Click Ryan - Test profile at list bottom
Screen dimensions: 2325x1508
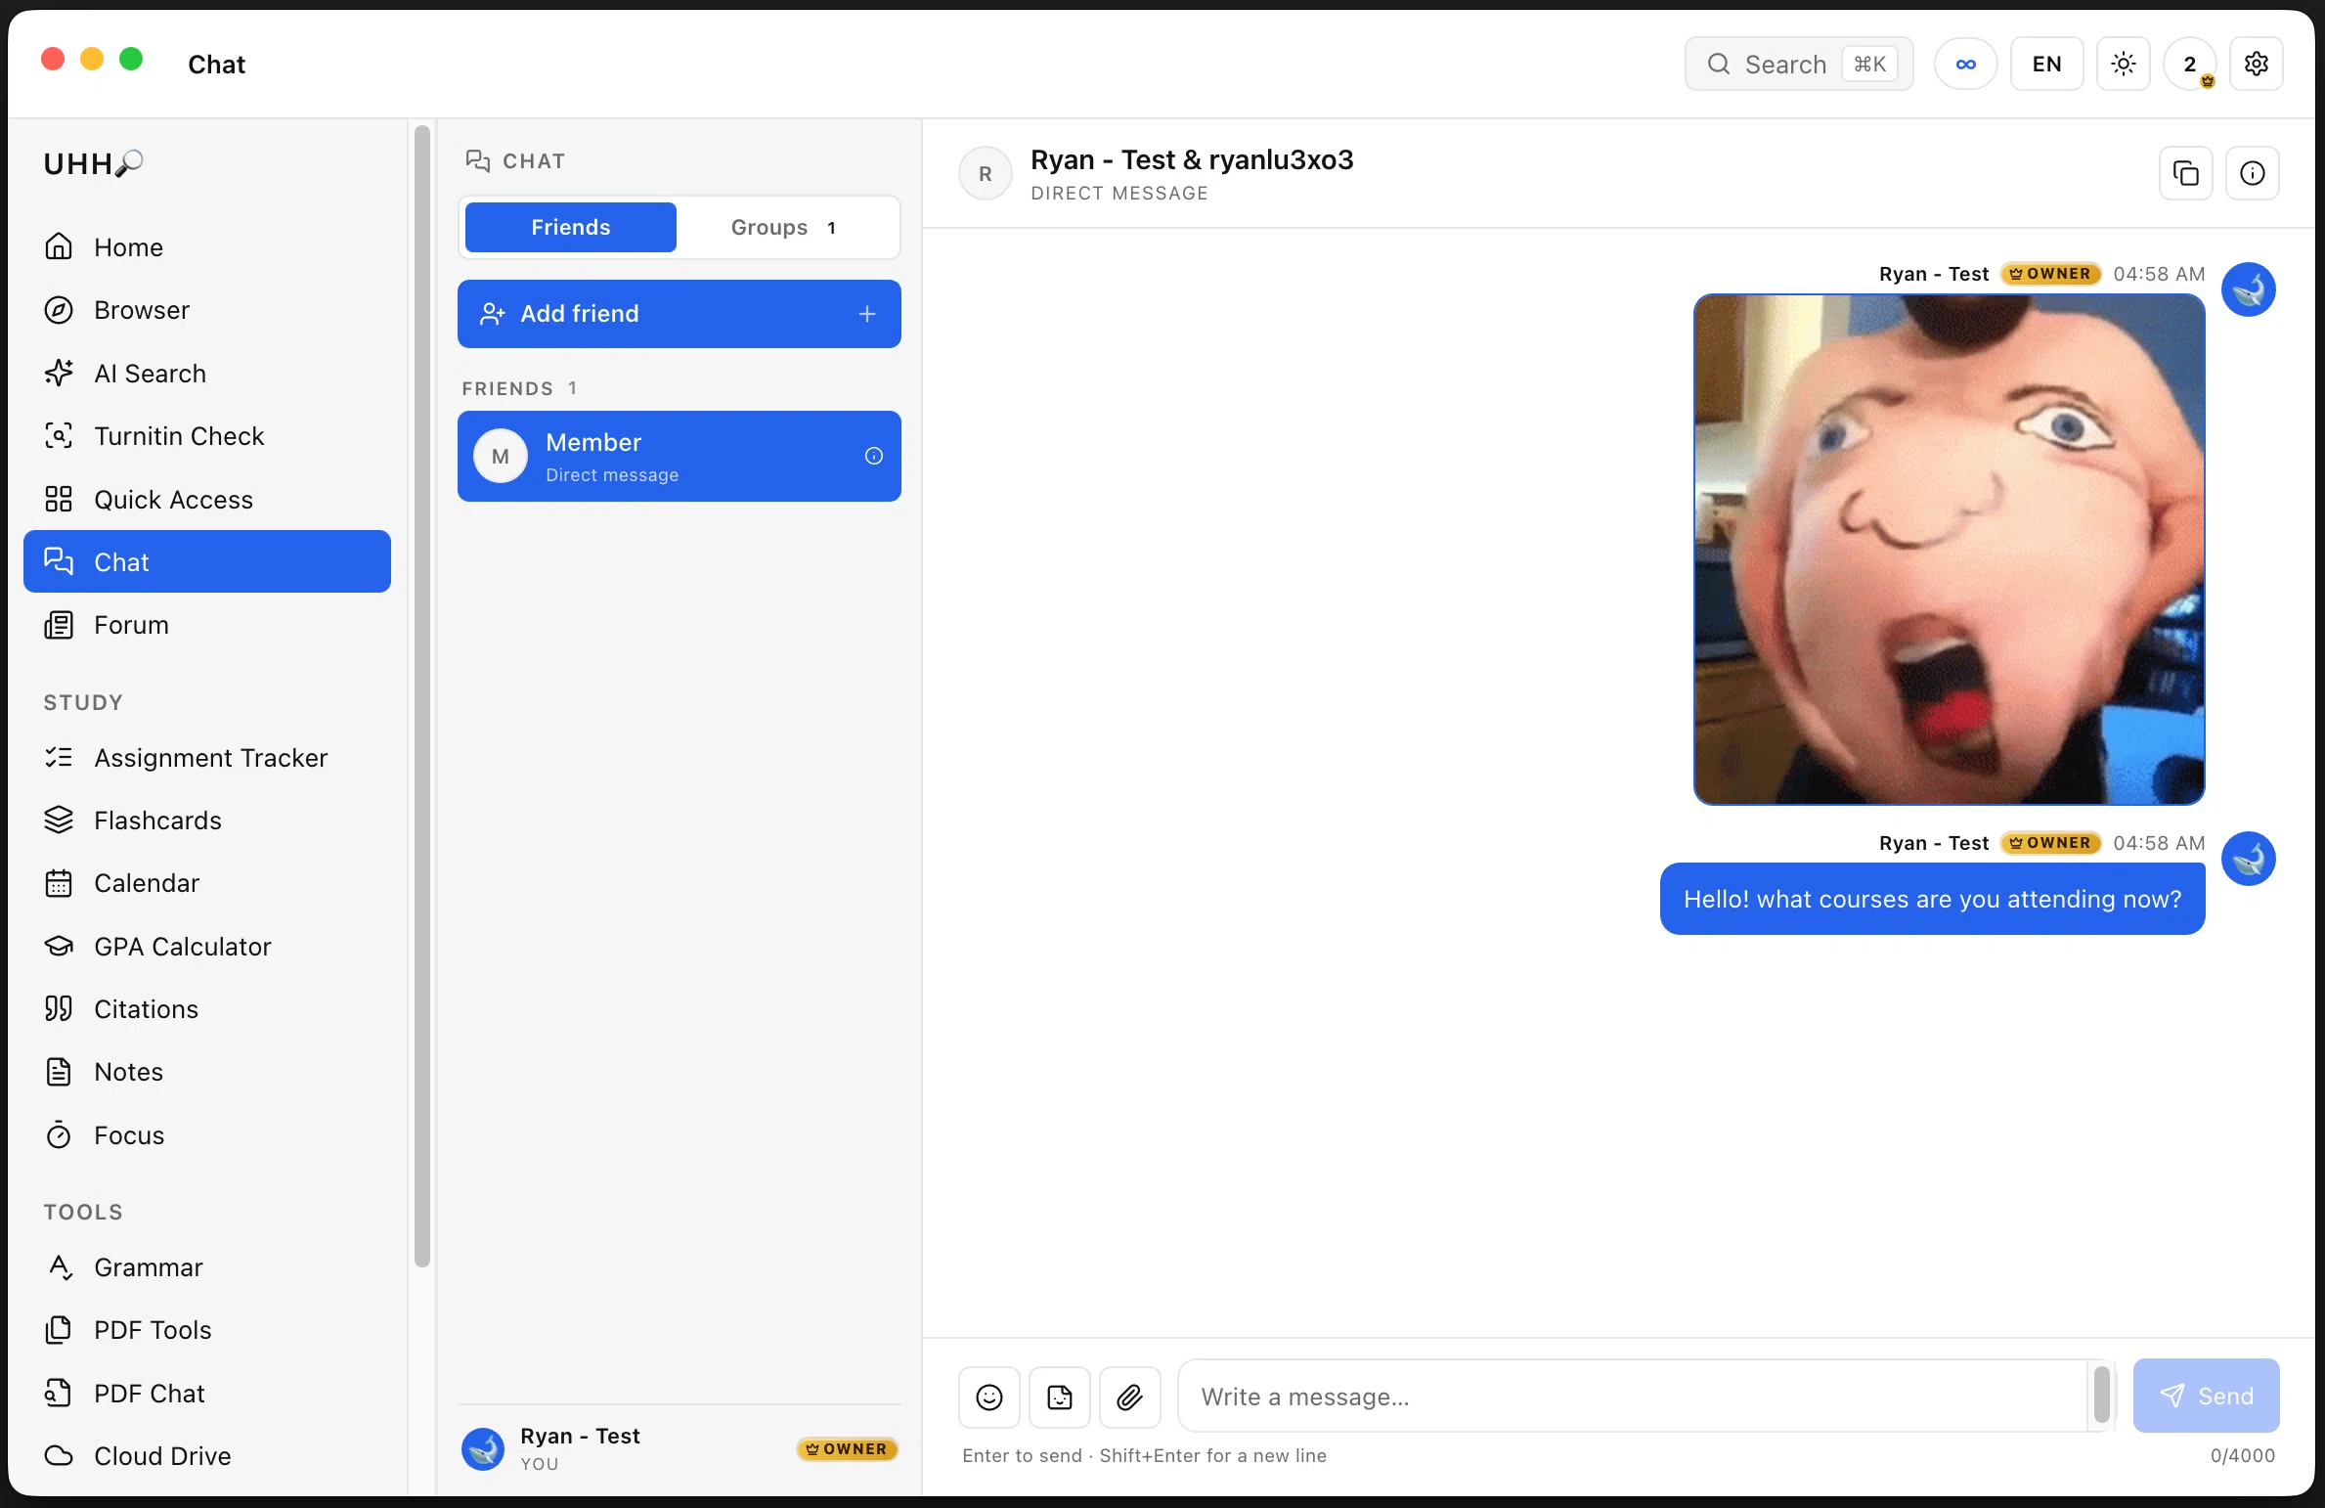(680, 1449)
